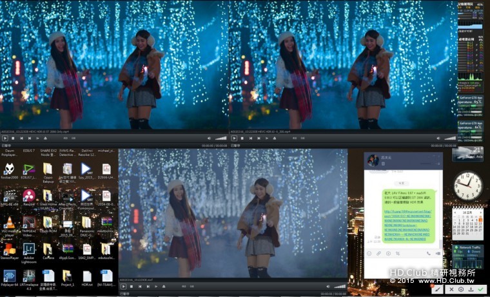Stop playback in top-left player
This screenshot has height=297, width=490.
(13, 138)
